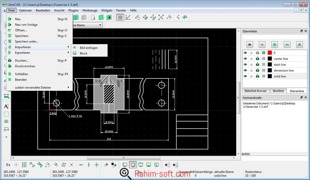Click the remove layer minus button
Screen dimensions: 310x180
point(287,45)
